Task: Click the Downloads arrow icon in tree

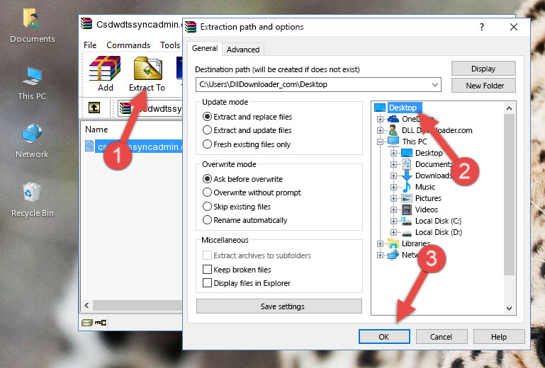Action: pyautogui.click(x=406, y=176)
